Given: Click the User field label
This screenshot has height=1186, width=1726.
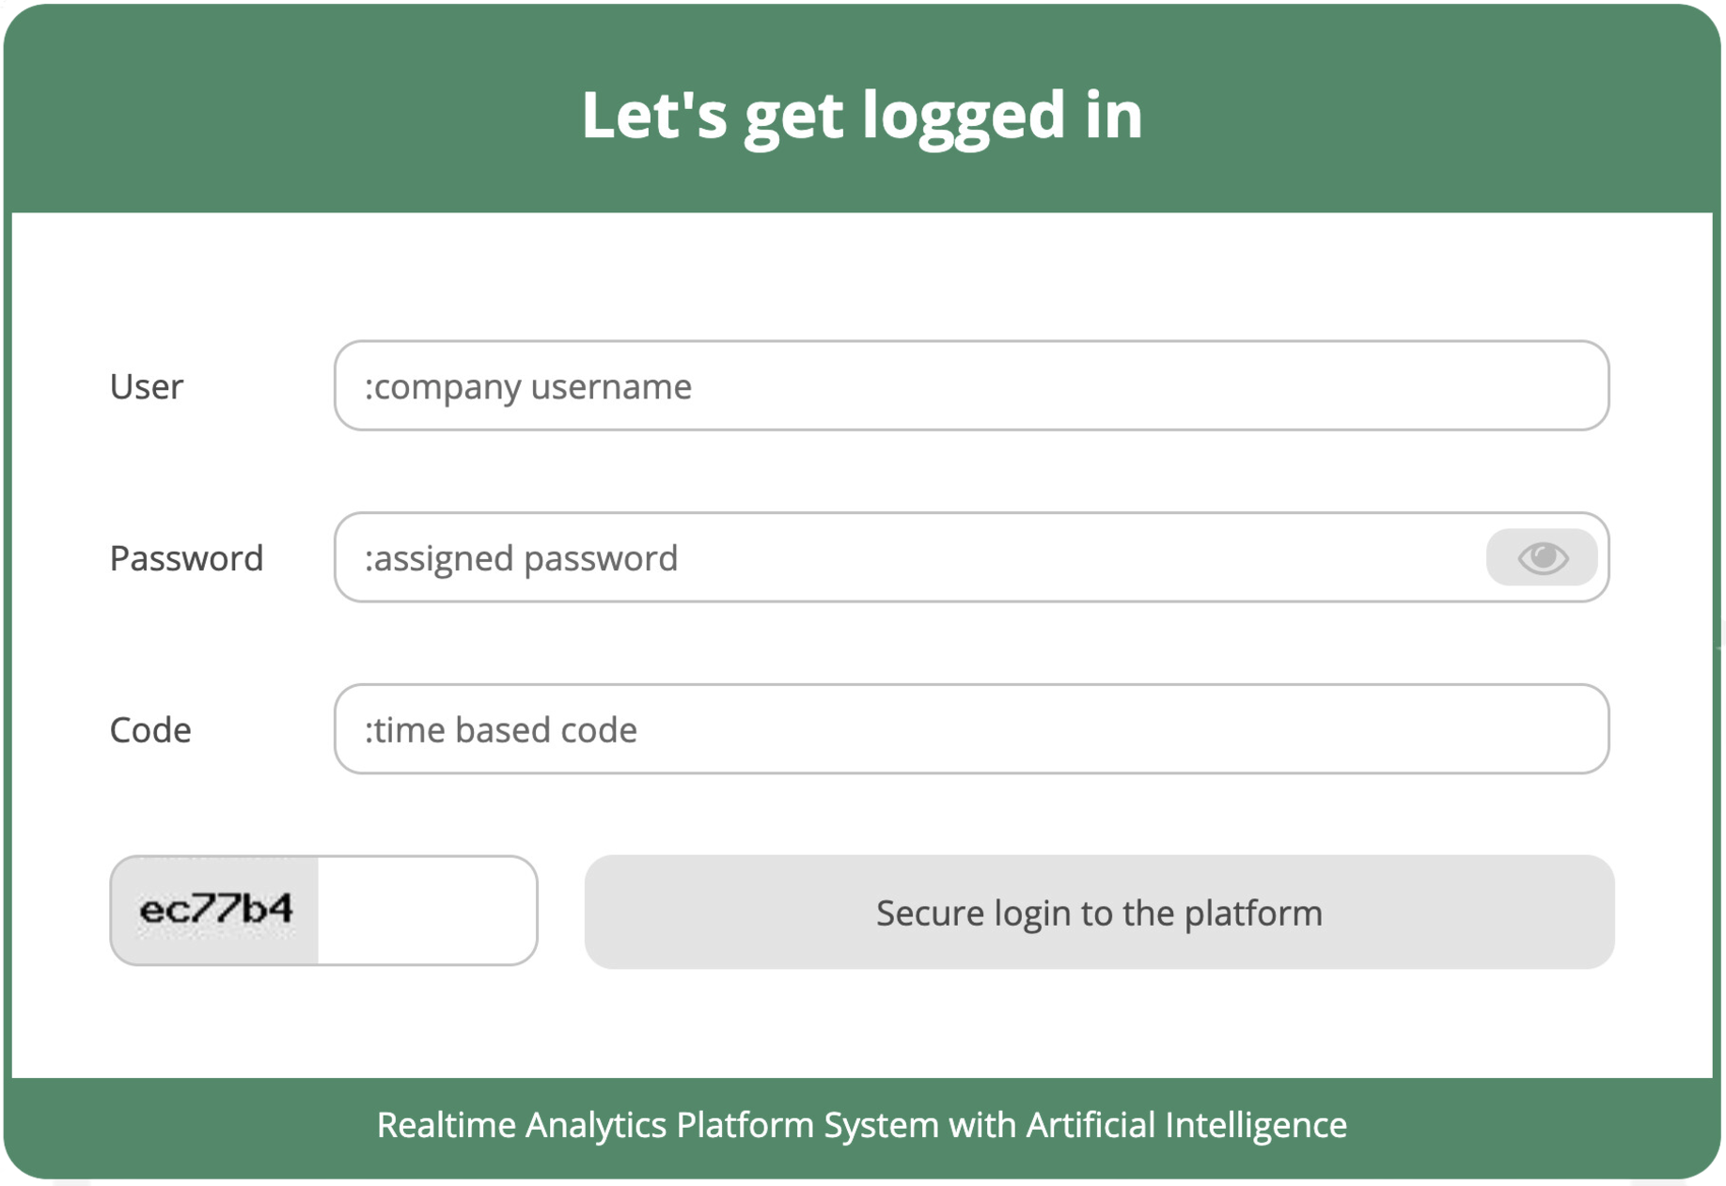Looking at the screenshot, I should [x=146, y=386].
